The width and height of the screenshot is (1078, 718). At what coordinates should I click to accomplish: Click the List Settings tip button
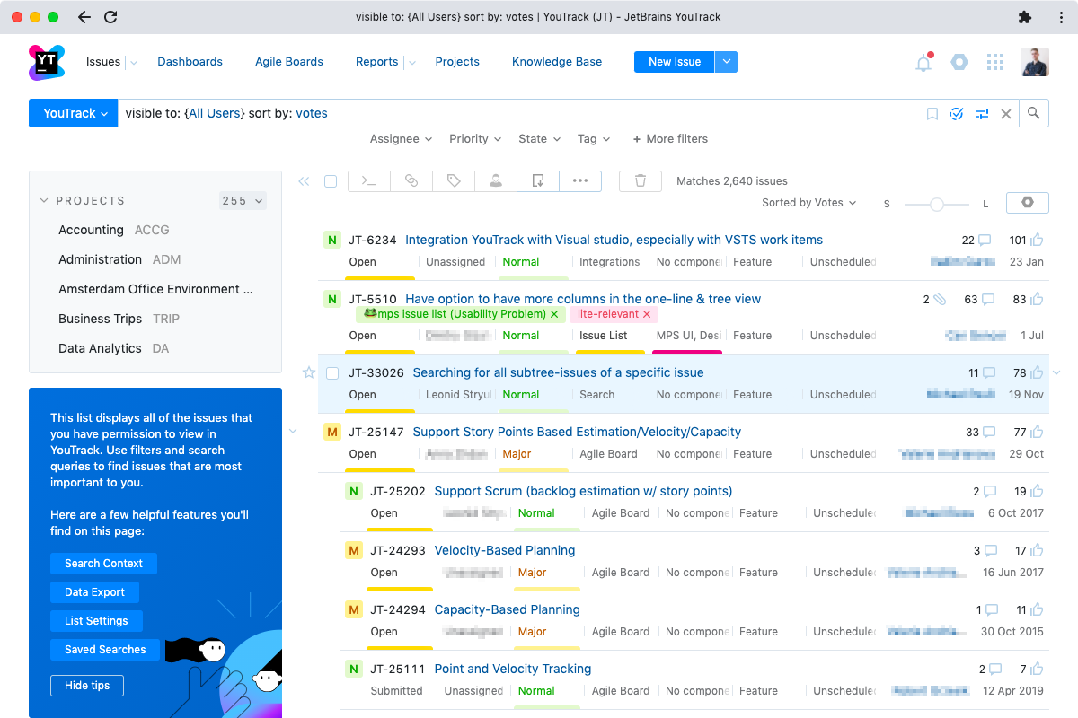pos(96,621)
